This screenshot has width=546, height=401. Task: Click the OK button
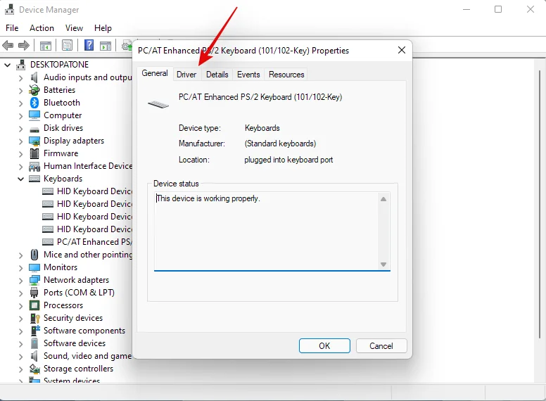[324, 346]
